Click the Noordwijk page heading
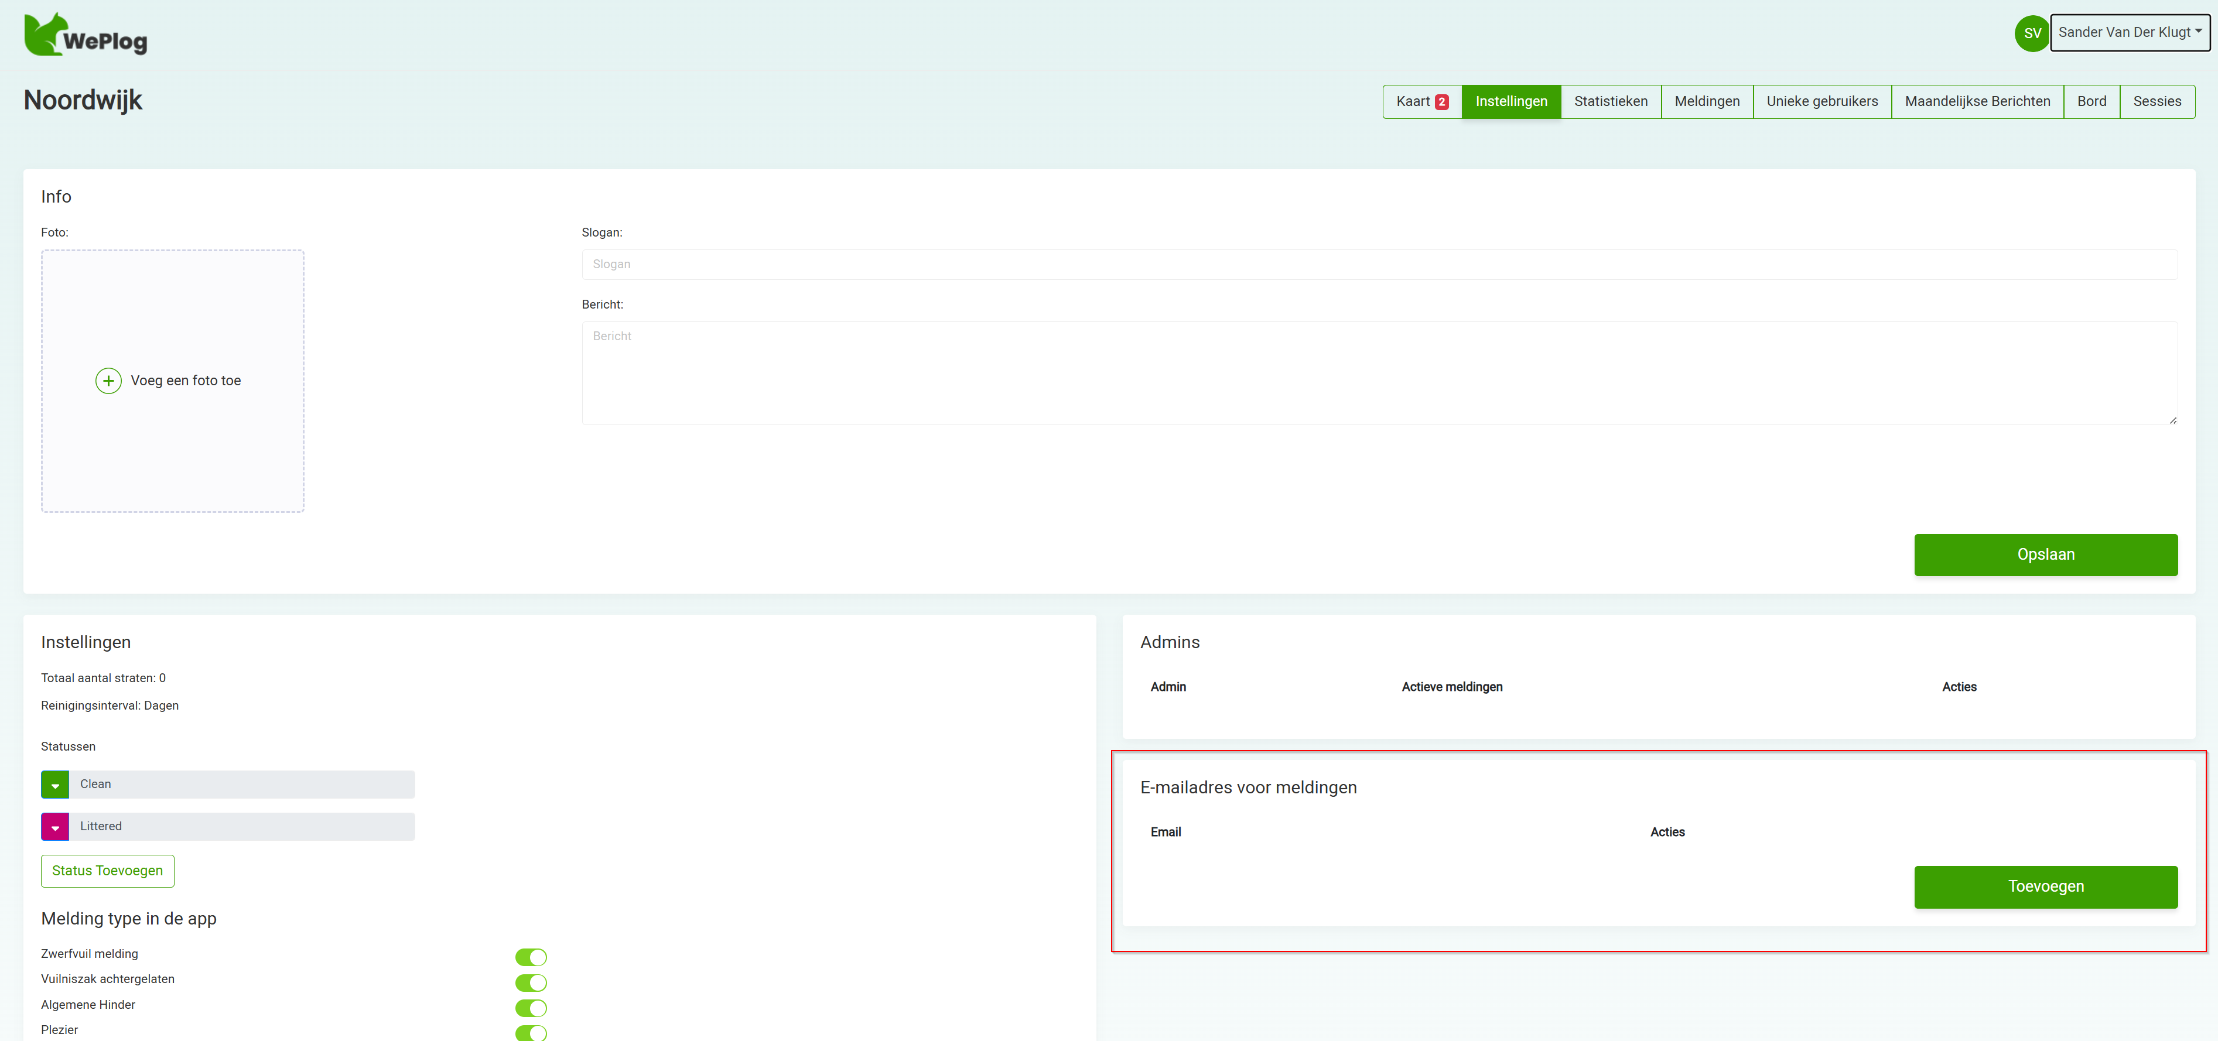Viewport: 2218px width, 1041px height. point(83,100)
